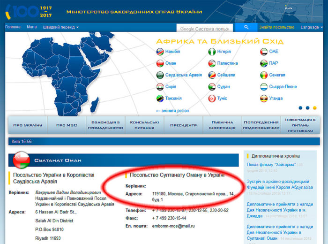
Task: Select the Uganda flag icon
Action: point(264,99)
